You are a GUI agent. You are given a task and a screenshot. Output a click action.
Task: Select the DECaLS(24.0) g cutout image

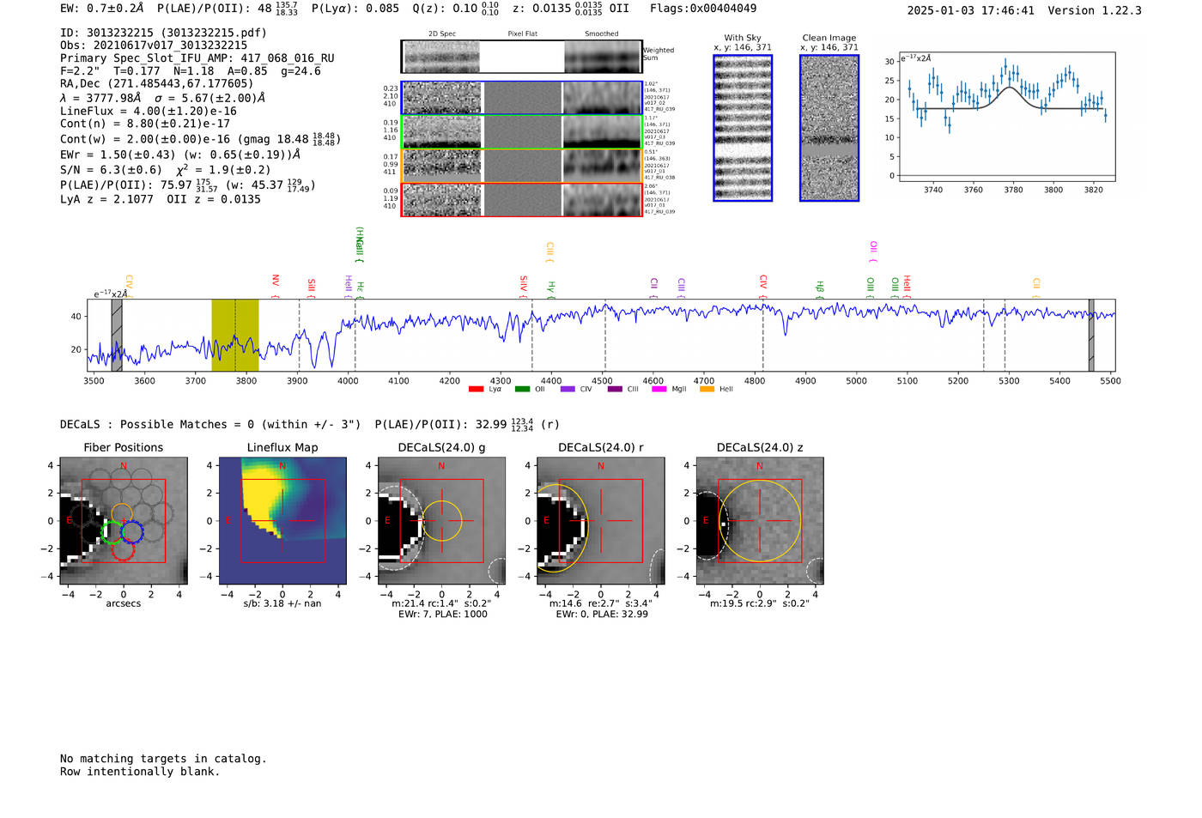(x=441, y=521)
